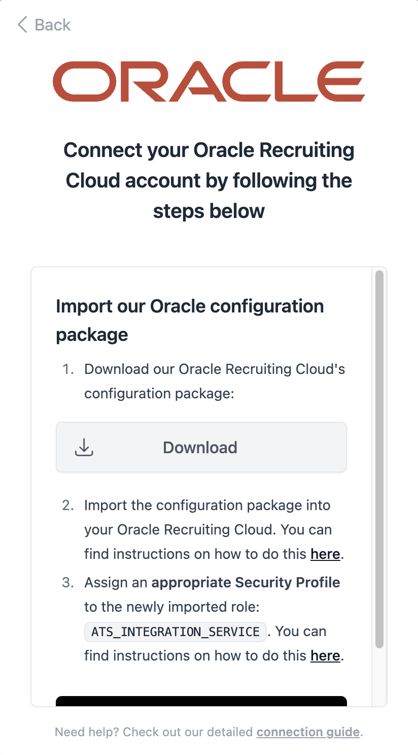Viewport: 418px width, 755px height.
Task: Open the 'here' link for import instructions
Action: (x=325, y=554)
